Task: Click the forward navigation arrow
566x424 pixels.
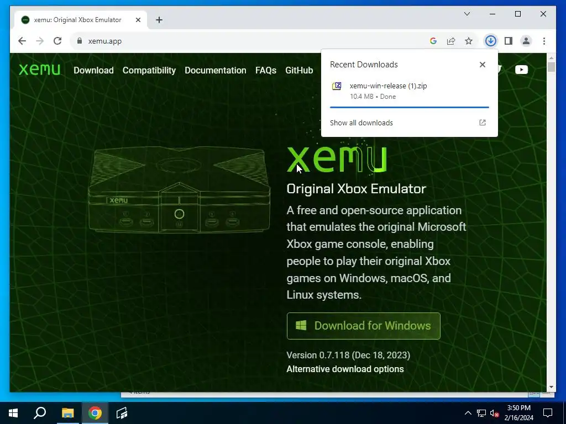Action: click(40, 41)
